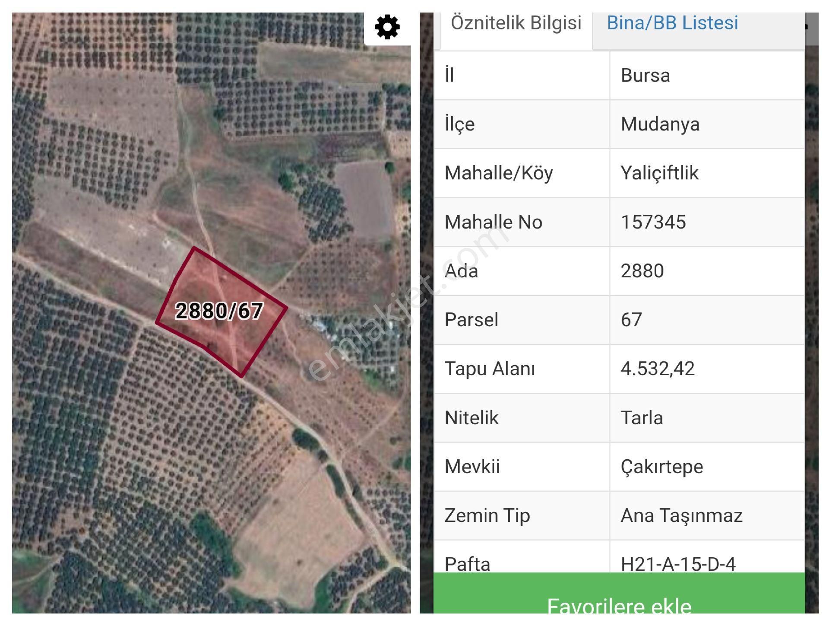Select the Öznitelik Bilgisi tab
The height and width of the screenshot is (623, 829).
click(x=516, y=23)
